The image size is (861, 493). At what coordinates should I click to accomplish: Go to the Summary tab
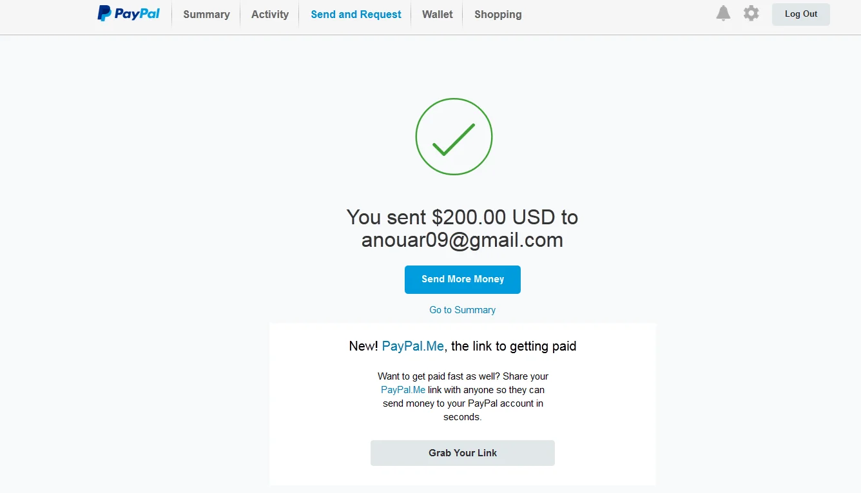click(x=206, y=14)
